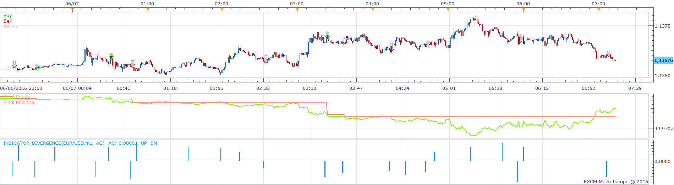Select the green buy arrow before 00:41
Screen dimensions: 674x185
click(111, 57)
